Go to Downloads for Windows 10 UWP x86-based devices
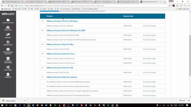Image resolution: width=191 pixels, height=107 pixels. point(149,40)
